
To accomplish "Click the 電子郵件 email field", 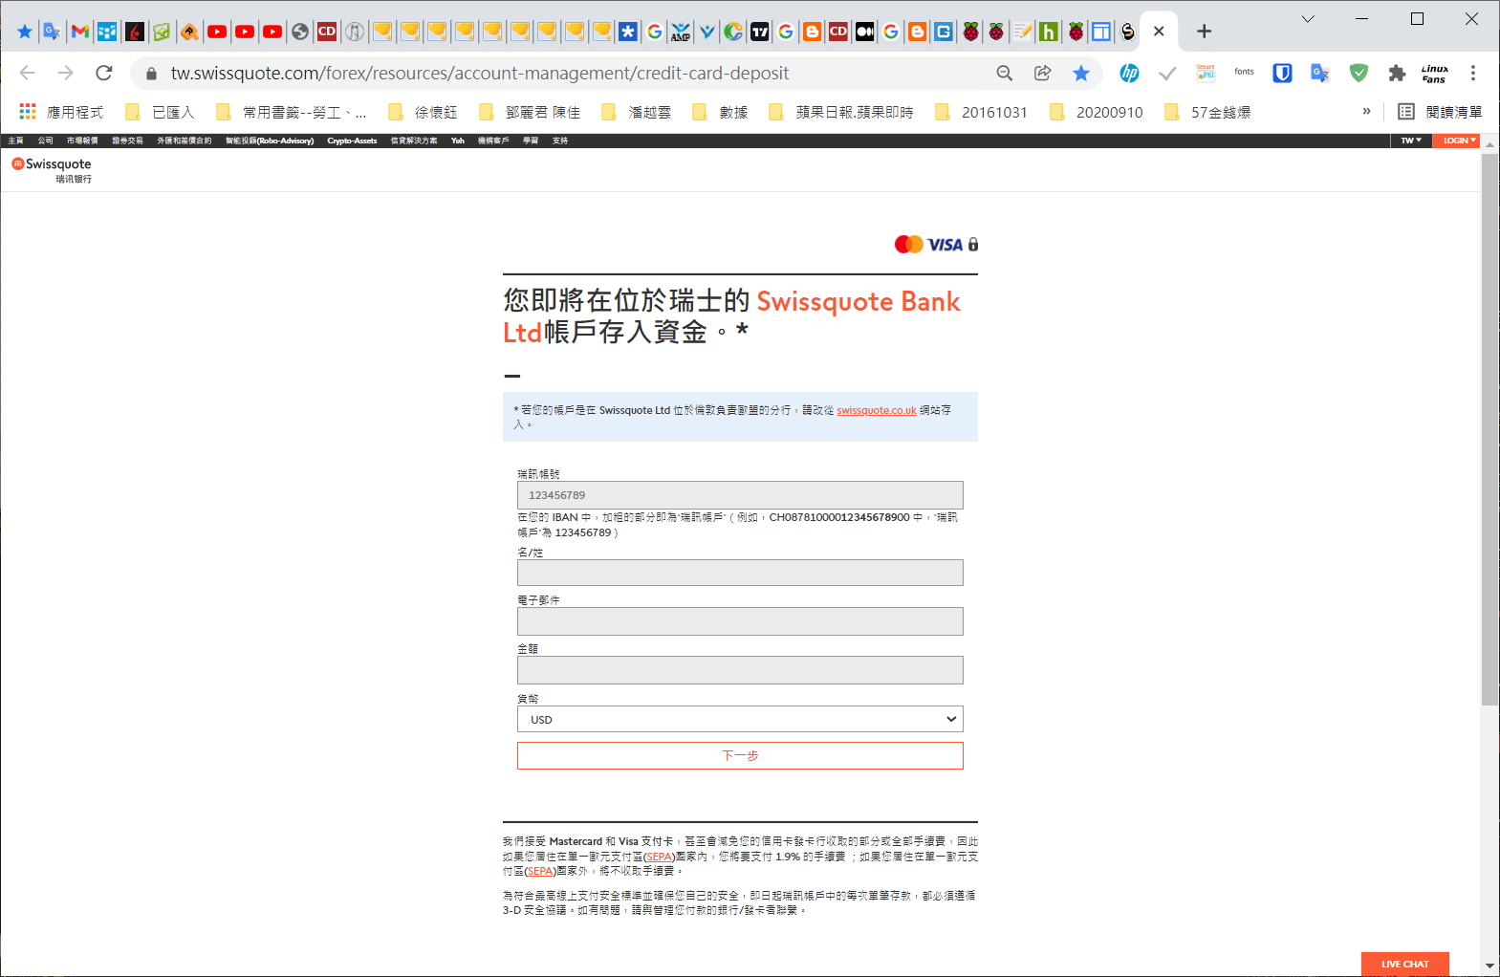I will [740, 621].
